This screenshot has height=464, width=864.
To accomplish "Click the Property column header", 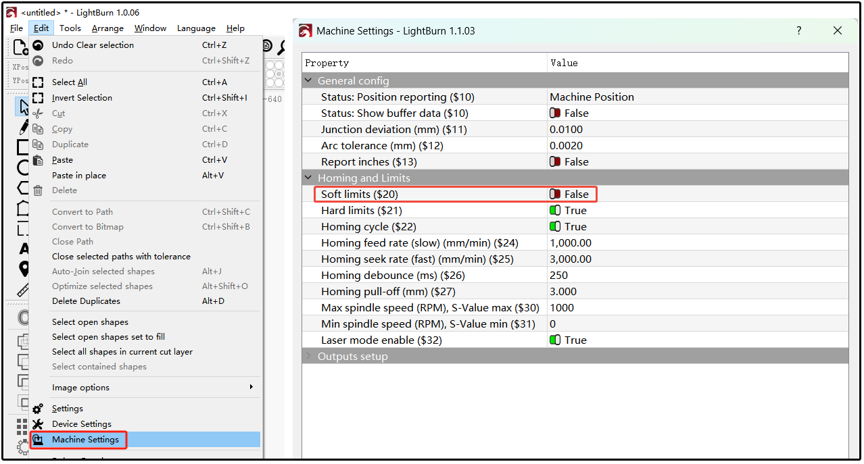I will (425, 63).
